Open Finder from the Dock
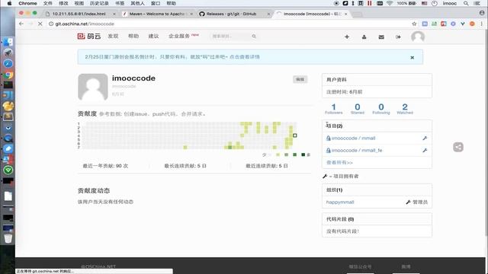The height and width of the screenshot is (274, 488). [8, 42]
